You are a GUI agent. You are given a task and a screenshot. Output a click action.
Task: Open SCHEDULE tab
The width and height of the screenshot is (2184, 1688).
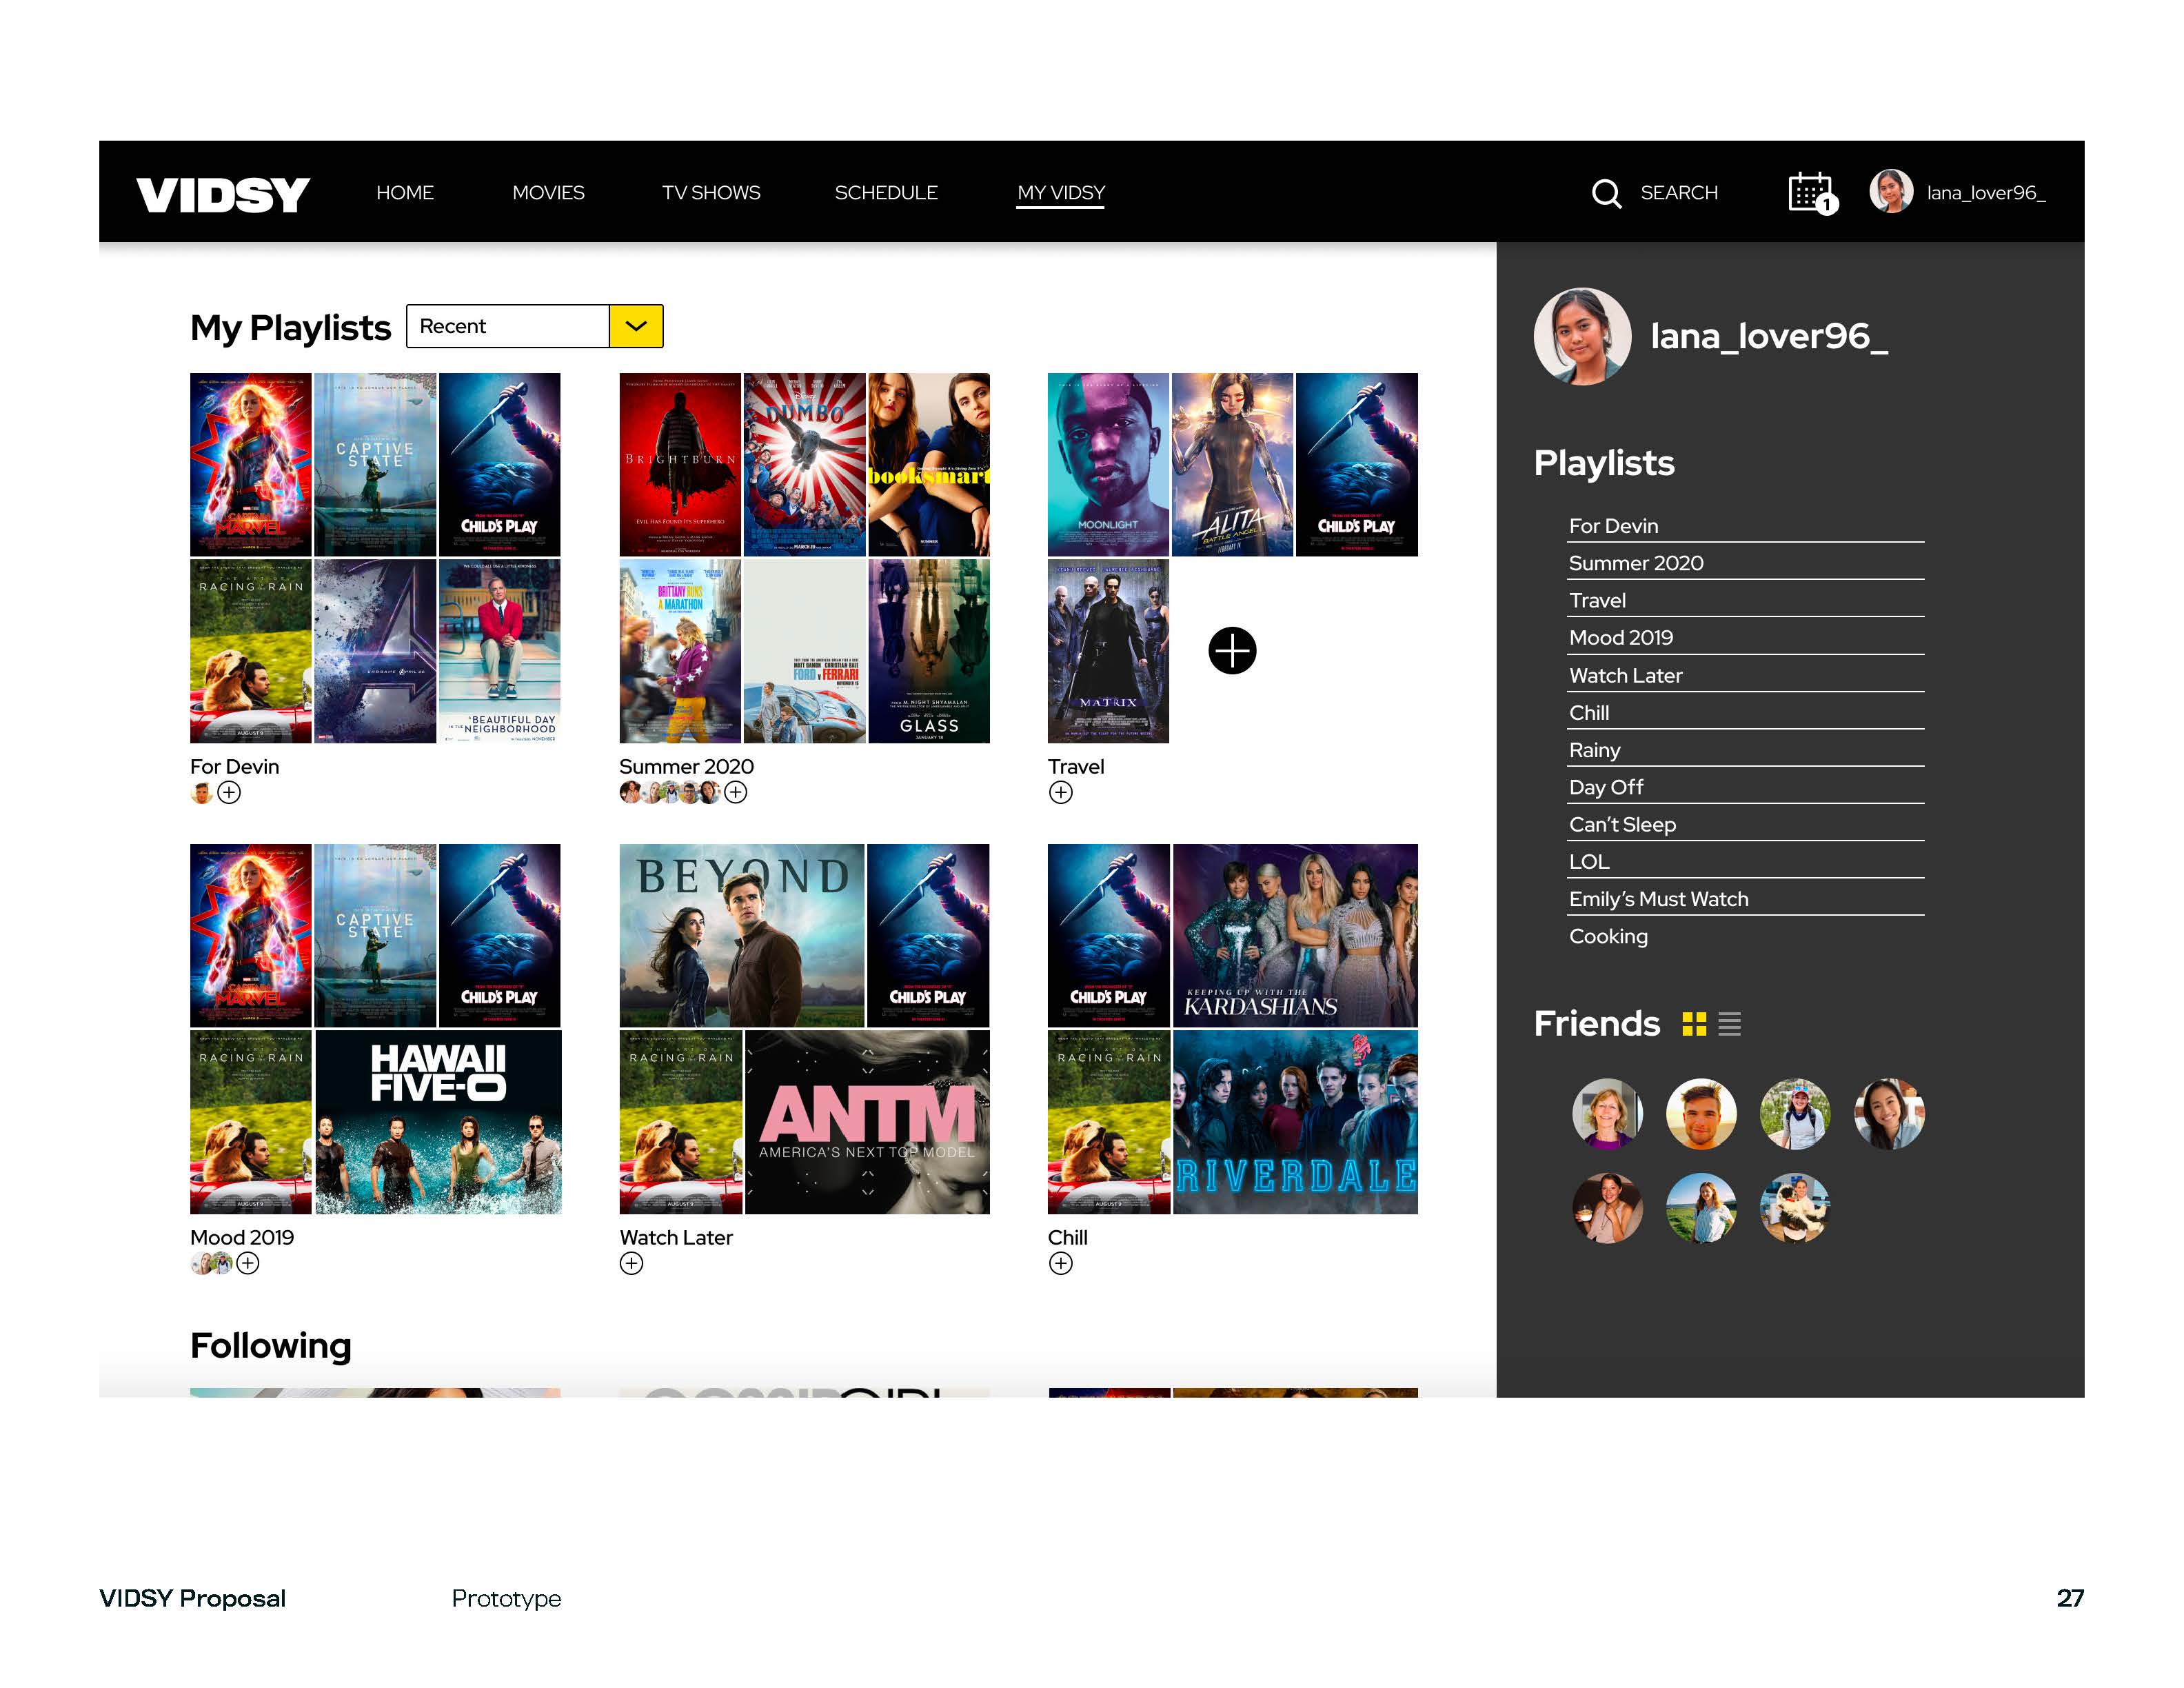(x=886, y=193)
